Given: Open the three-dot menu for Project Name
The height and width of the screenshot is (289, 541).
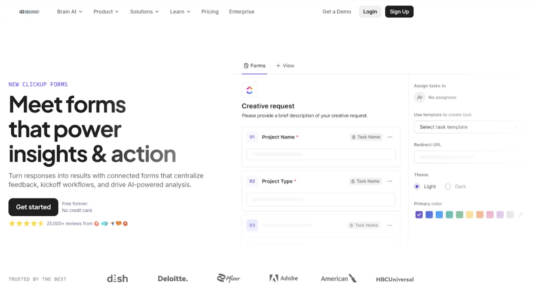Looking at the screenshot, I should click(x=390, y=137).
